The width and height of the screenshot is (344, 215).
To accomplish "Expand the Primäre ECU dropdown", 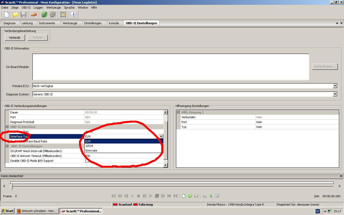I will (335, 86).
